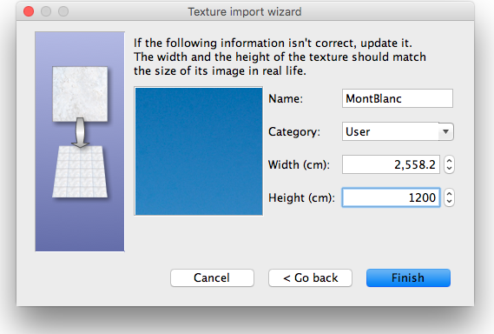Decrease Height value with down stepper arrow
The image size is (494, 334).
coord(449,202)
